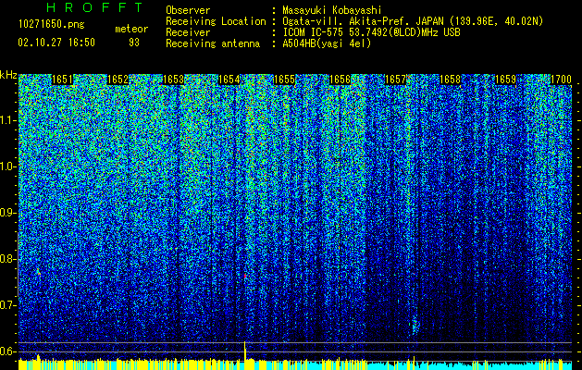Select the file name 10271650.png
The image size is (582, 370).
click(52, 25)
